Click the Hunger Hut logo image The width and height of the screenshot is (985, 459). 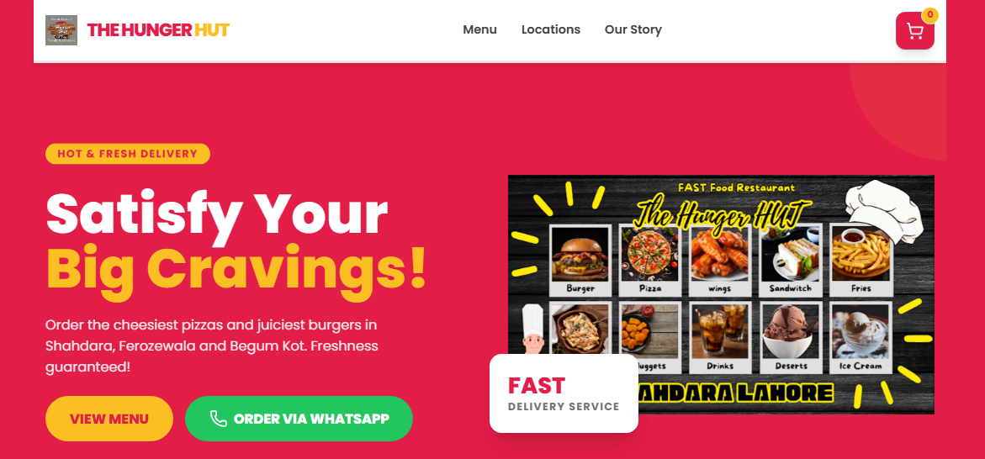click(61, 30)
